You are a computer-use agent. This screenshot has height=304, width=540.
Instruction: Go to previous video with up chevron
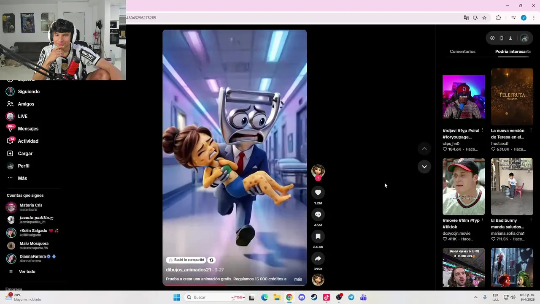tap(424, 149)
